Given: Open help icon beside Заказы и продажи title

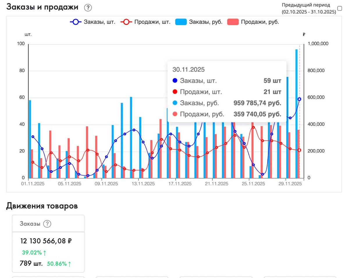Looking at the screenshot, I should click(88, 8).
